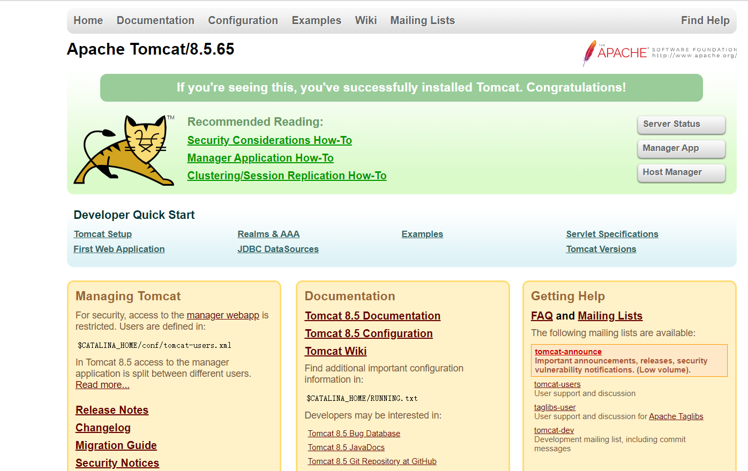
Task: Open Tomcat 8.5 Bug Database link
Action: (354, 434)
